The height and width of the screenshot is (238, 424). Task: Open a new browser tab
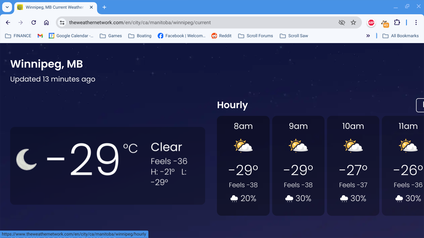pos(104,7)
